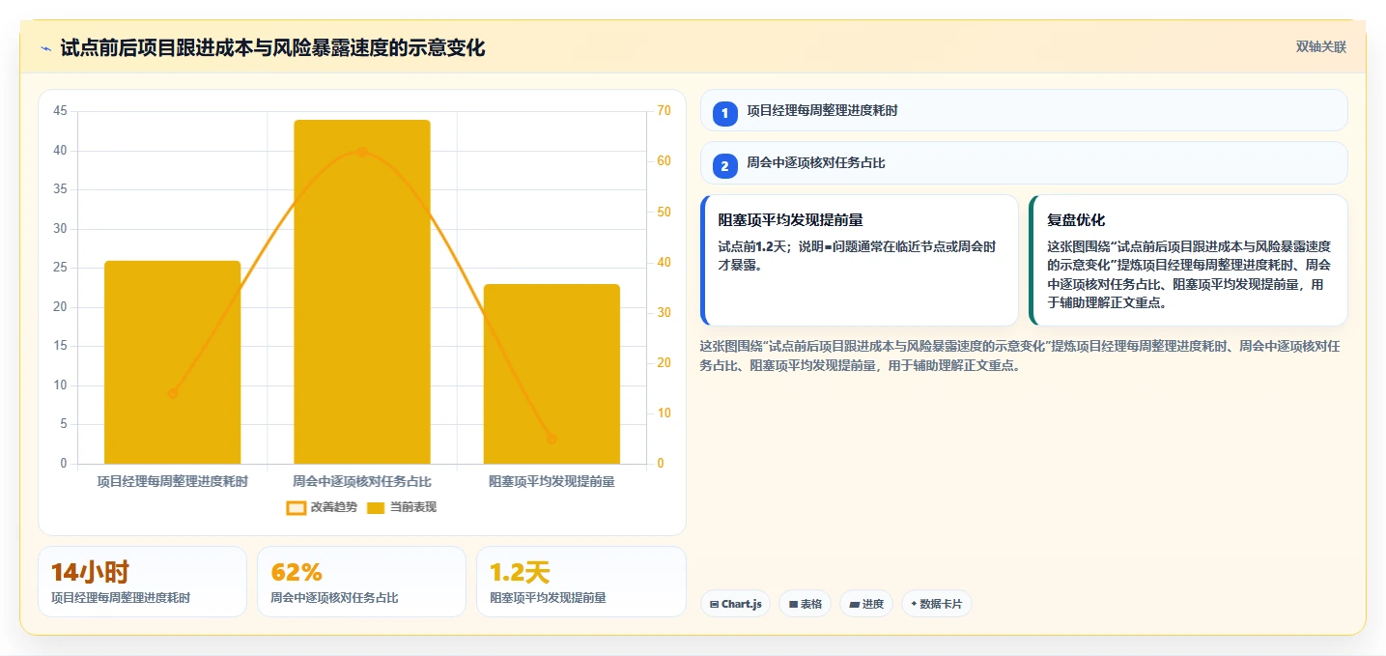The image size is (1386, 656).
Task: Click the line point above the first bar
Action: tap(173, 393)
